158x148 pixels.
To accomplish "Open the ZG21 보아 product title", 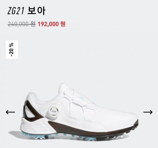I will [26, 10].
